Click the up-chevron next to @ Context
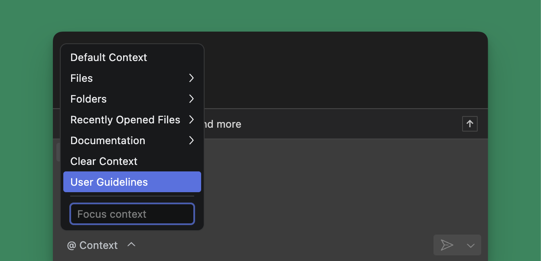The height and width of the screenshot is (261, 541). point(131,245)
